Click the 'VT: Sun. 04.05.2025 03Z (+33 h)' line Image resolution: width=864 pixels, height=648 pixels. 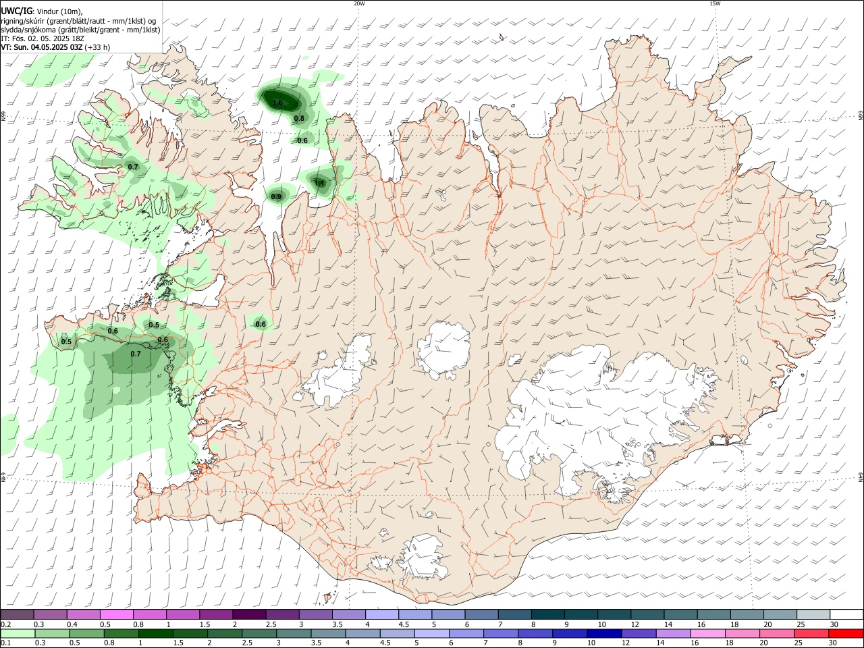[55, 47]
